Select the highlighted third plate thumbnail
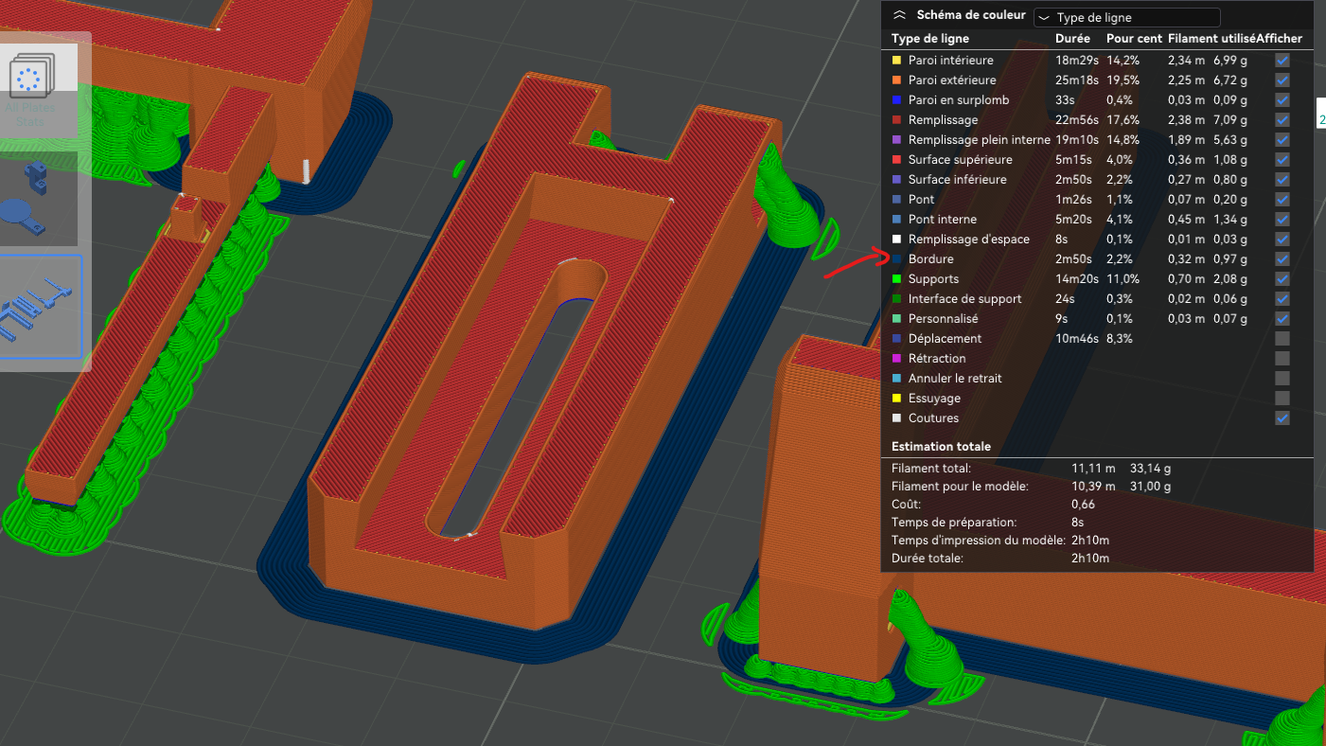Viewport: 1326px width, 746px height. (x=38, y=307)
